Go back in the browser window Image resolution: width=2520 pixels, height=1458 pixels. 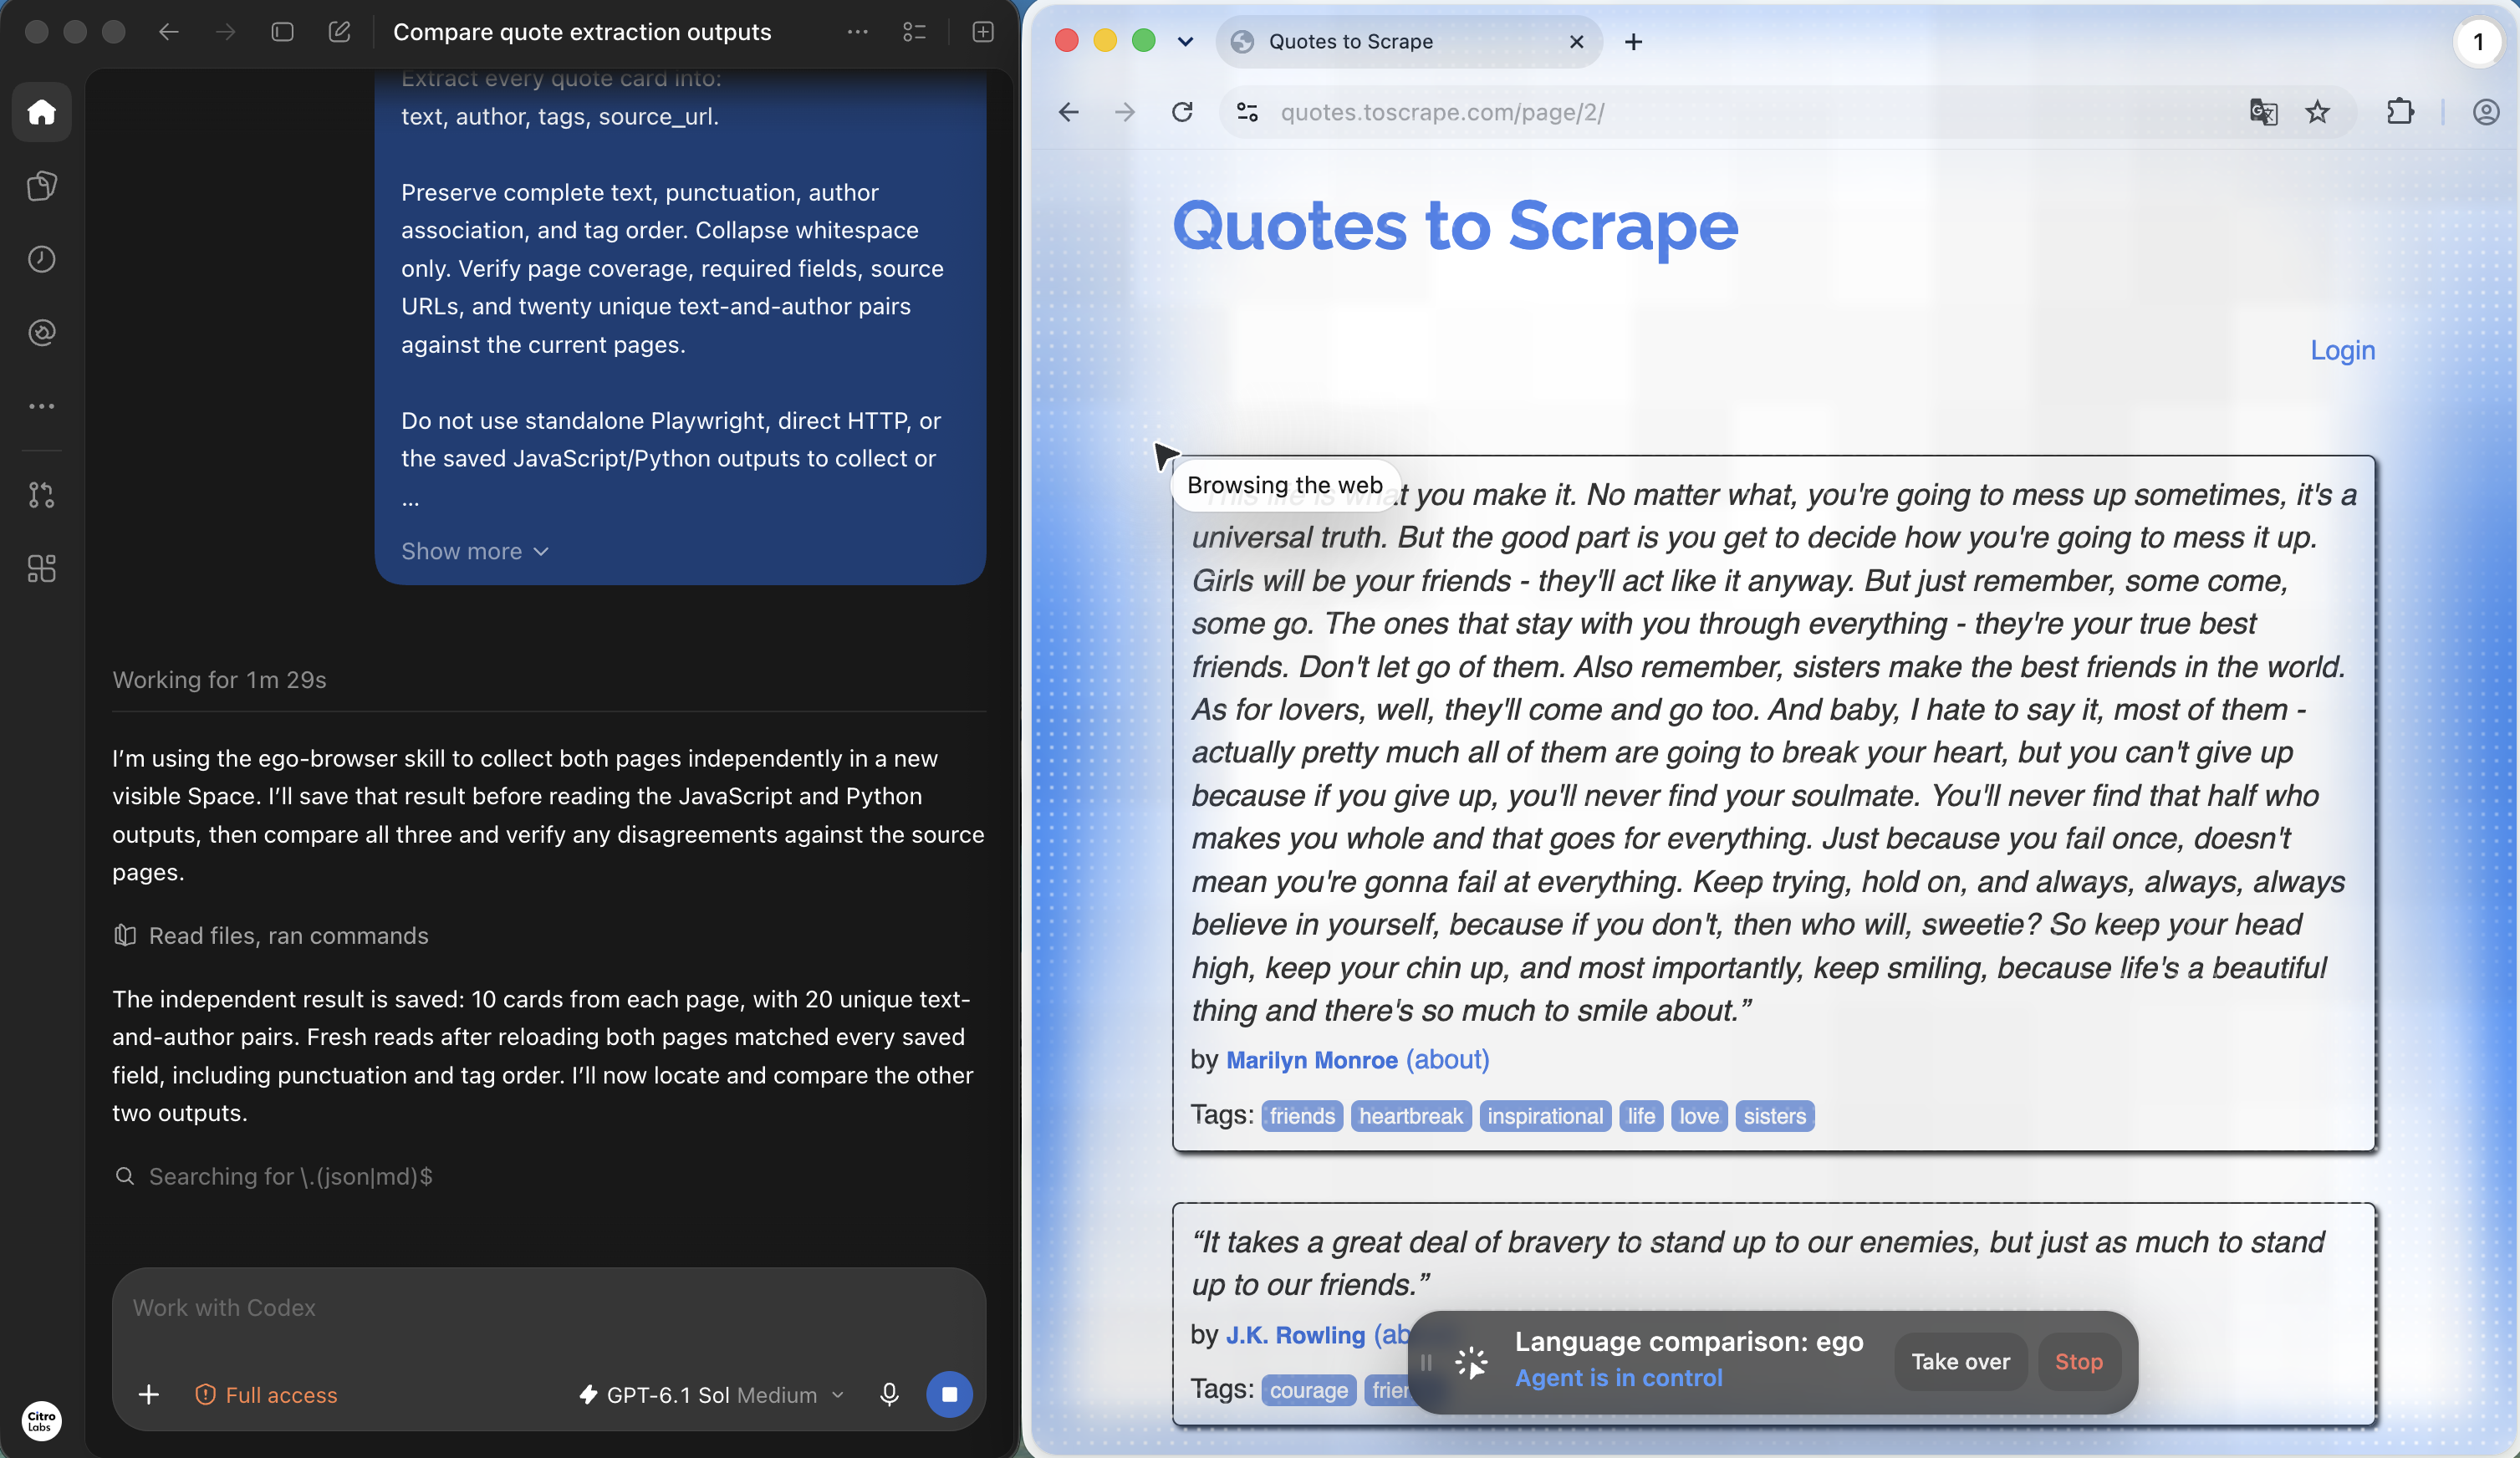(1068, 112)
